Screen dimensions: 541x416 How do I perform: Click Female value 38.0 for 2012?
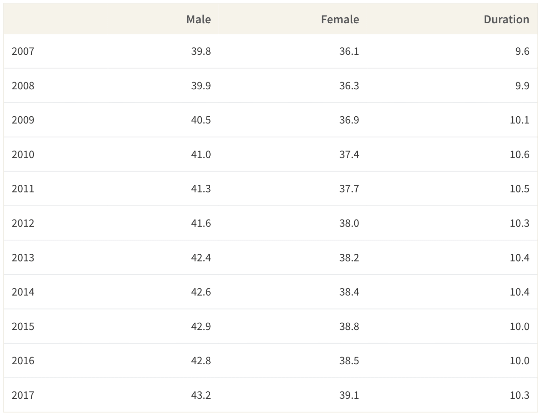point(349,223)
